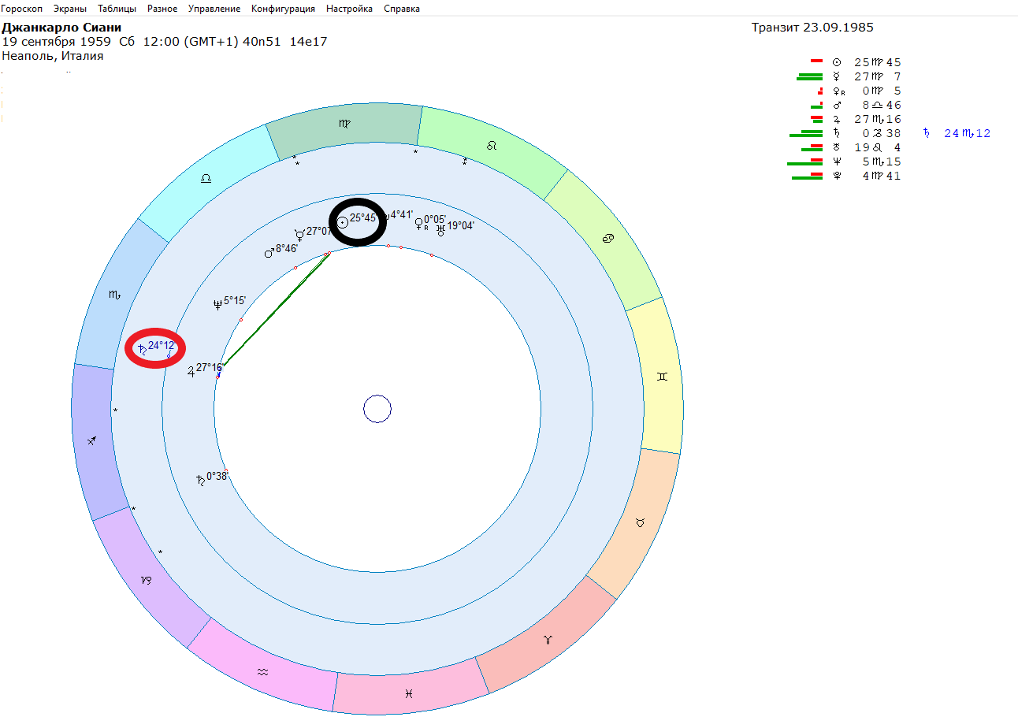This screenshot has height=728, width=1018.
Task: Click the green aspect line inside the chart
Action: coord(276,309)
